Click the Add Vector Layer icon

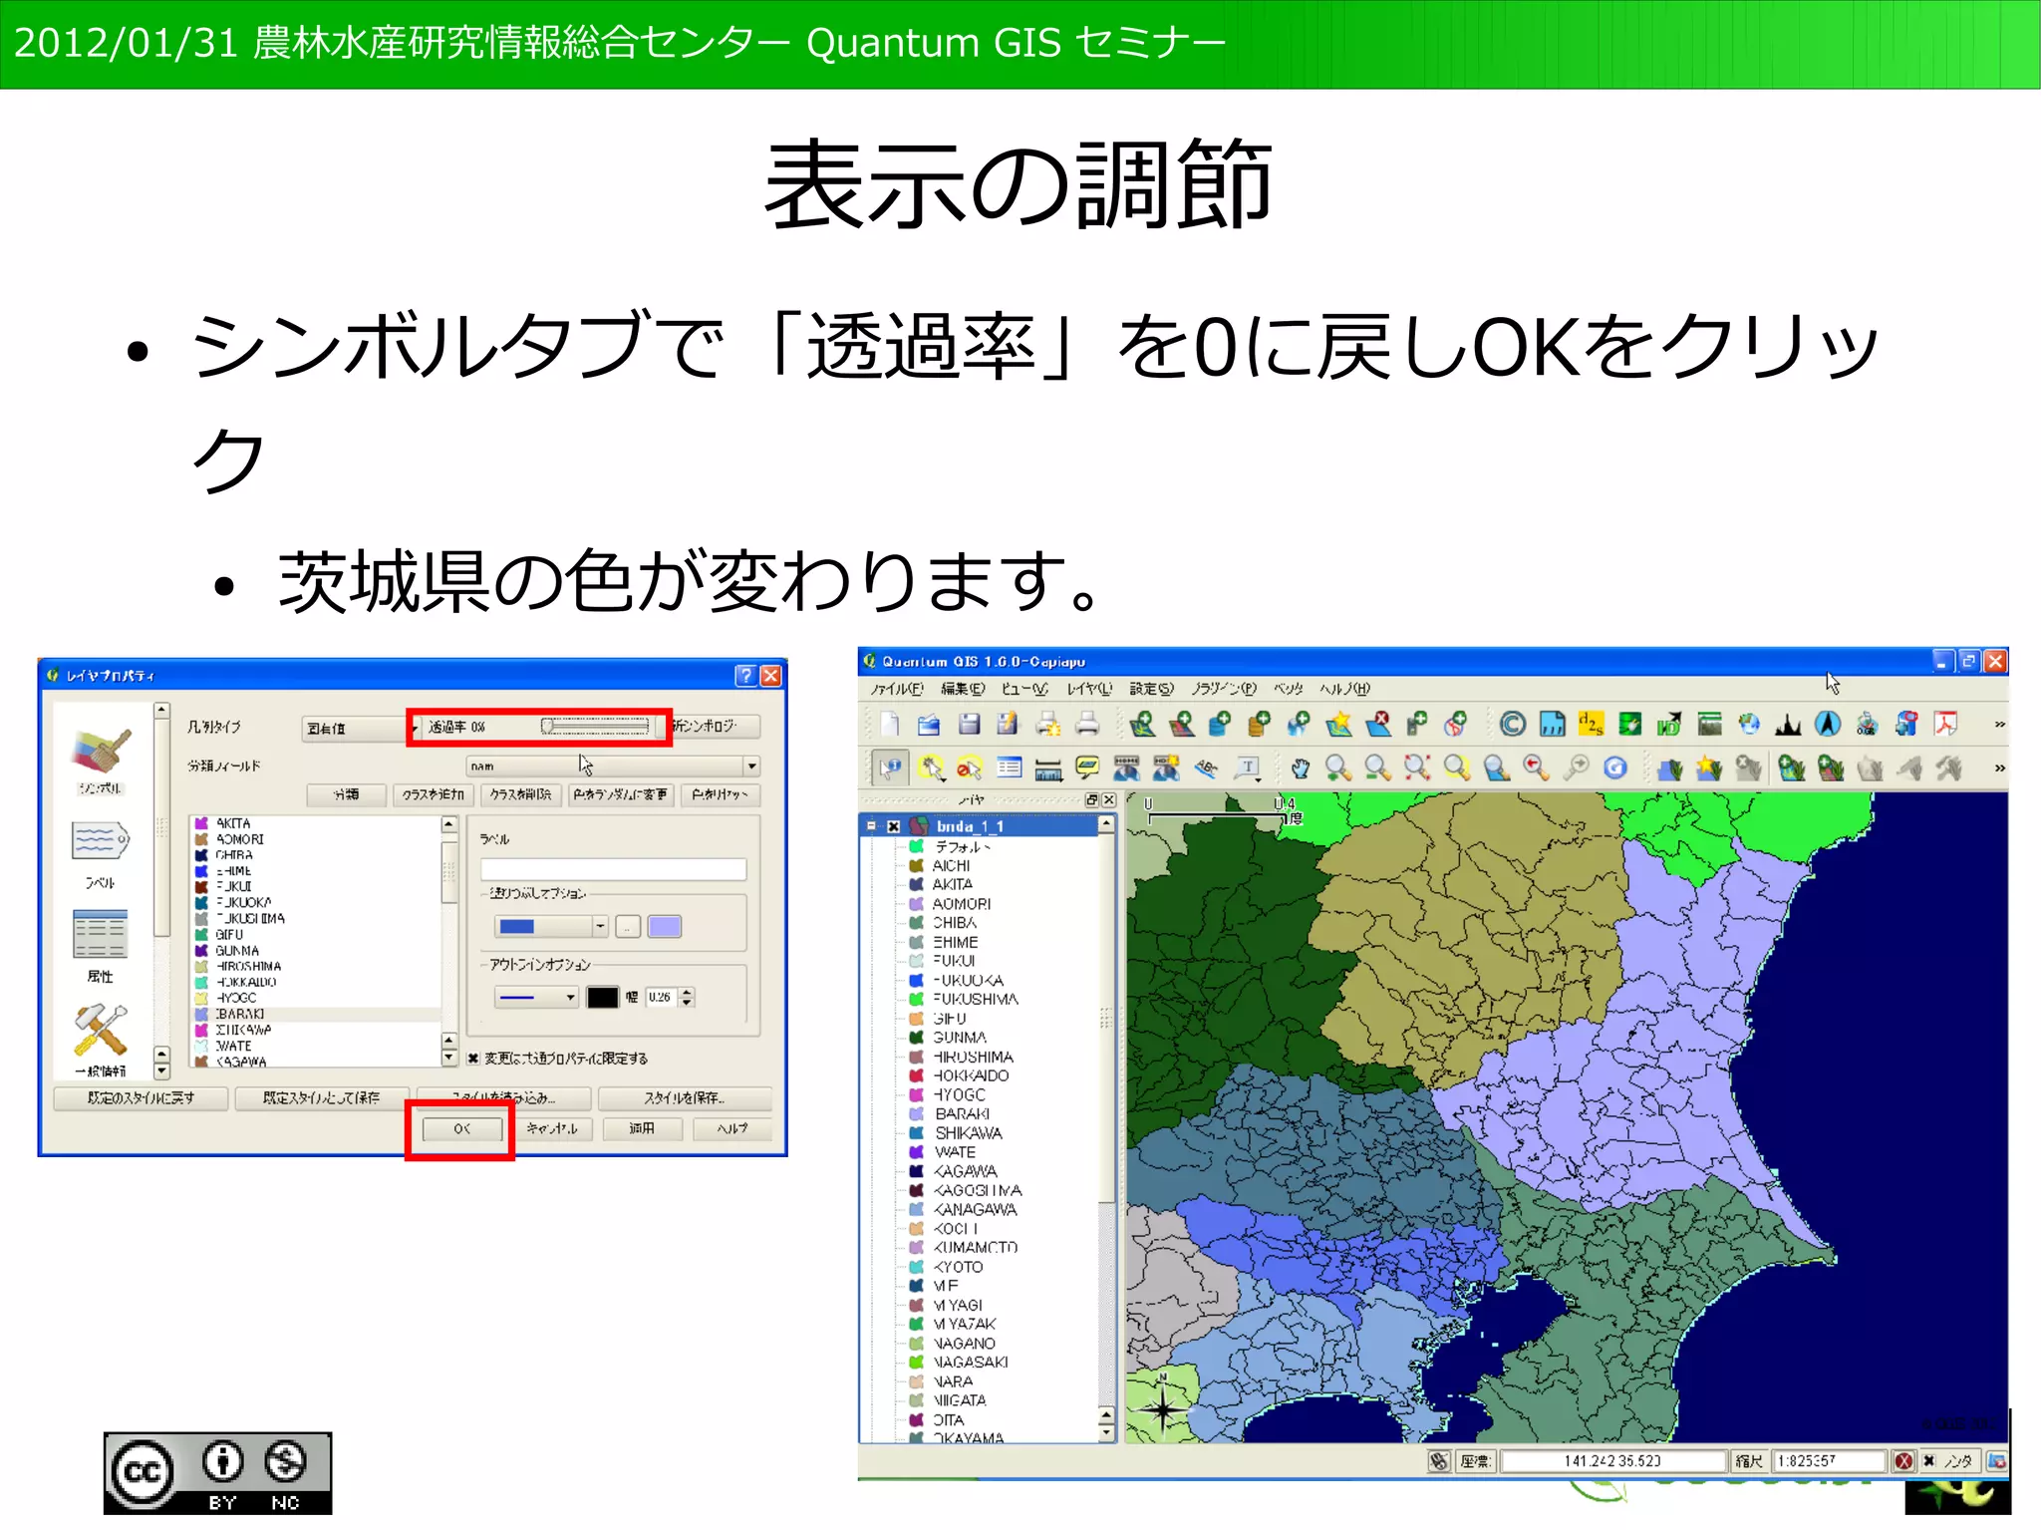point(1142,725)
